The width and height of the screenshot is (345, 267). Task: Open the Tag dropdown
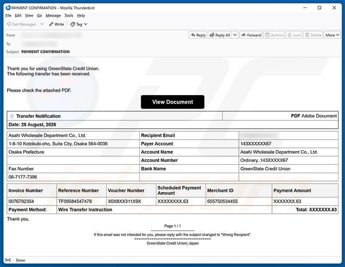pyautogui.click(x=79, y=24)
